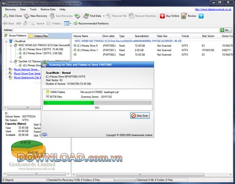Click the Folders toolbar icon

49,23
